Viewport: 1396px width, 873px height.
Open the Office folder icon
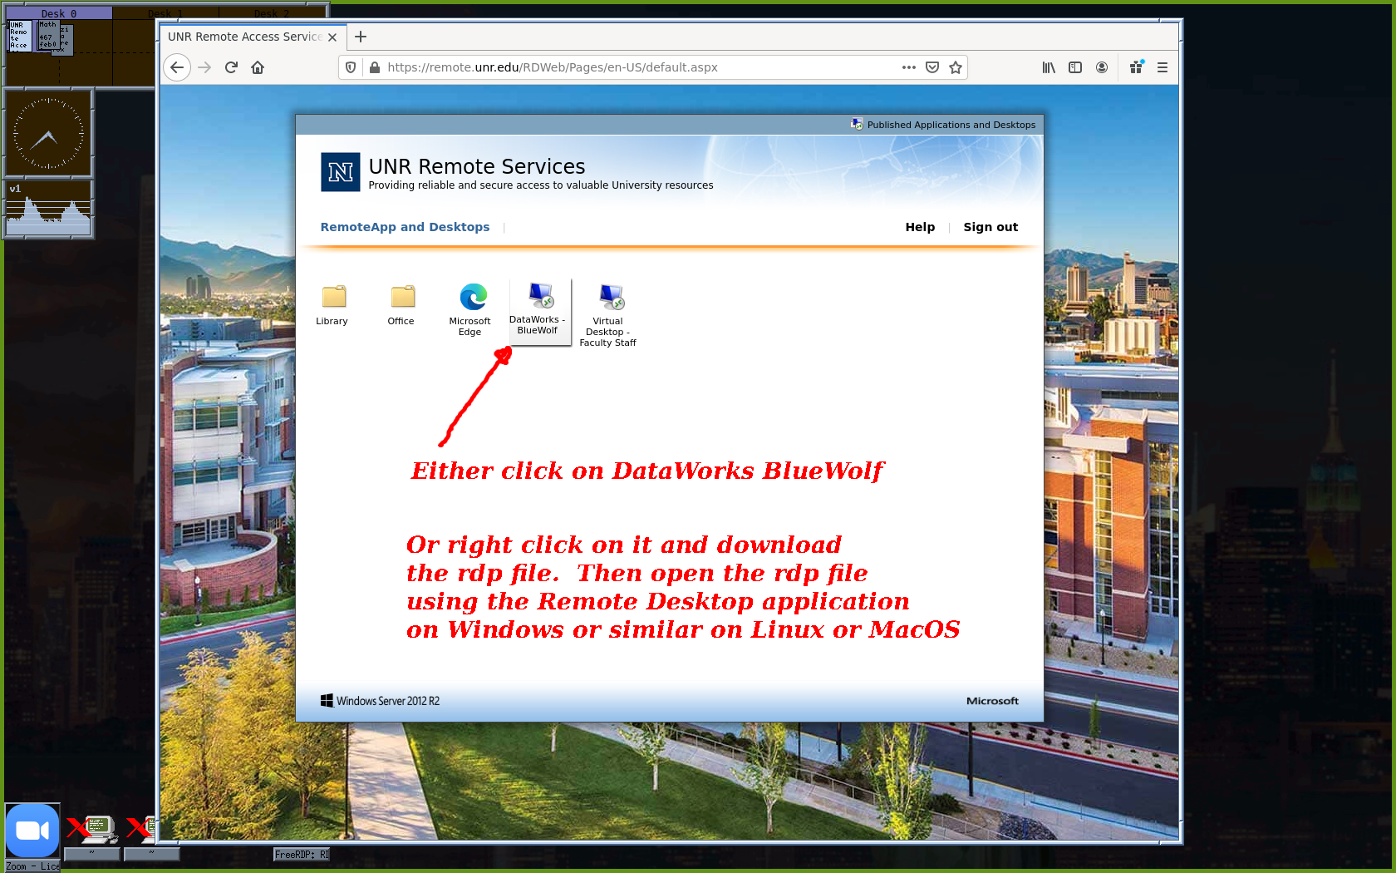402,298
